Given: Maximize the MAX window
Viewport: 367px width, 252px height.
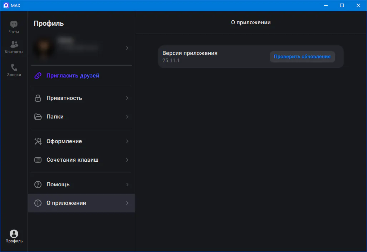Looking at the screenshot, I should [342, 5].
